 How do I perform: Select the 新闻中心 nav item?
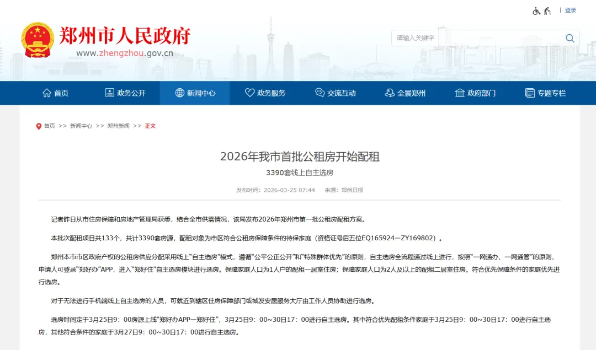(195, 93)
